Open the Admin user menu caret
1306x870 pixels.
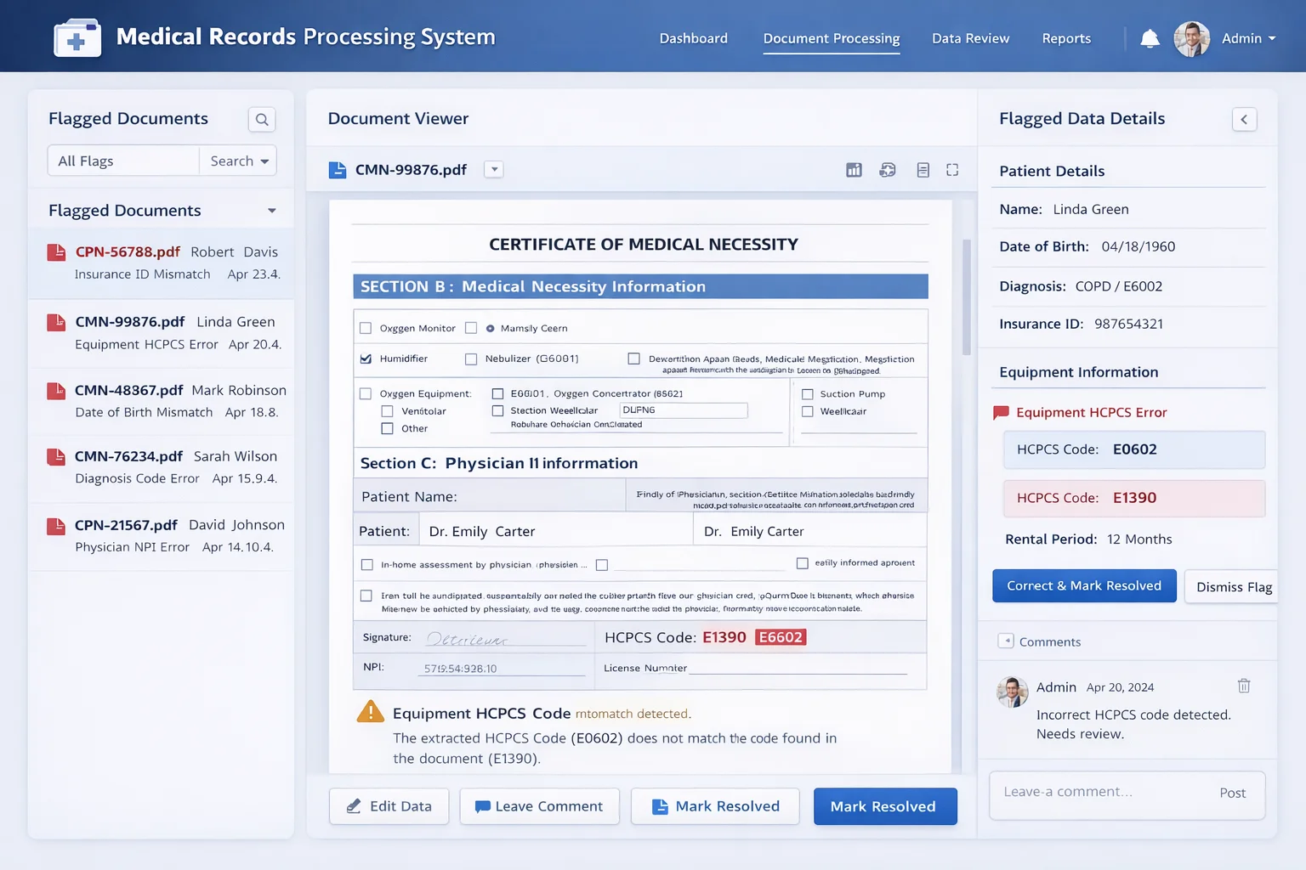click(x=1272, y=38)
